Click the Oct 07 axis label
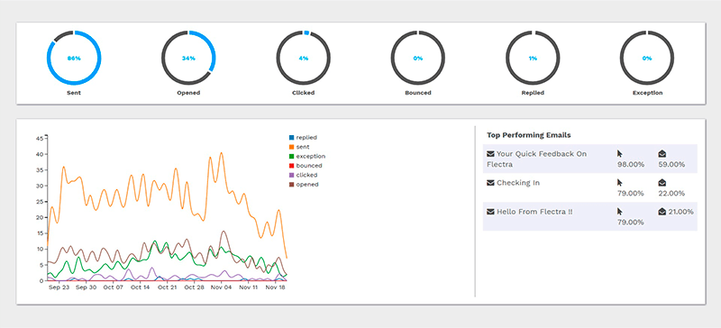The image size is (721, 328). [x=114, y=287]
